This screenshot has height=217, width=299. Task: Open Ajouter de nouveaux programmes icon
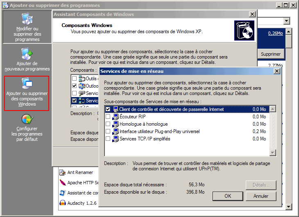tap(27, 54)
